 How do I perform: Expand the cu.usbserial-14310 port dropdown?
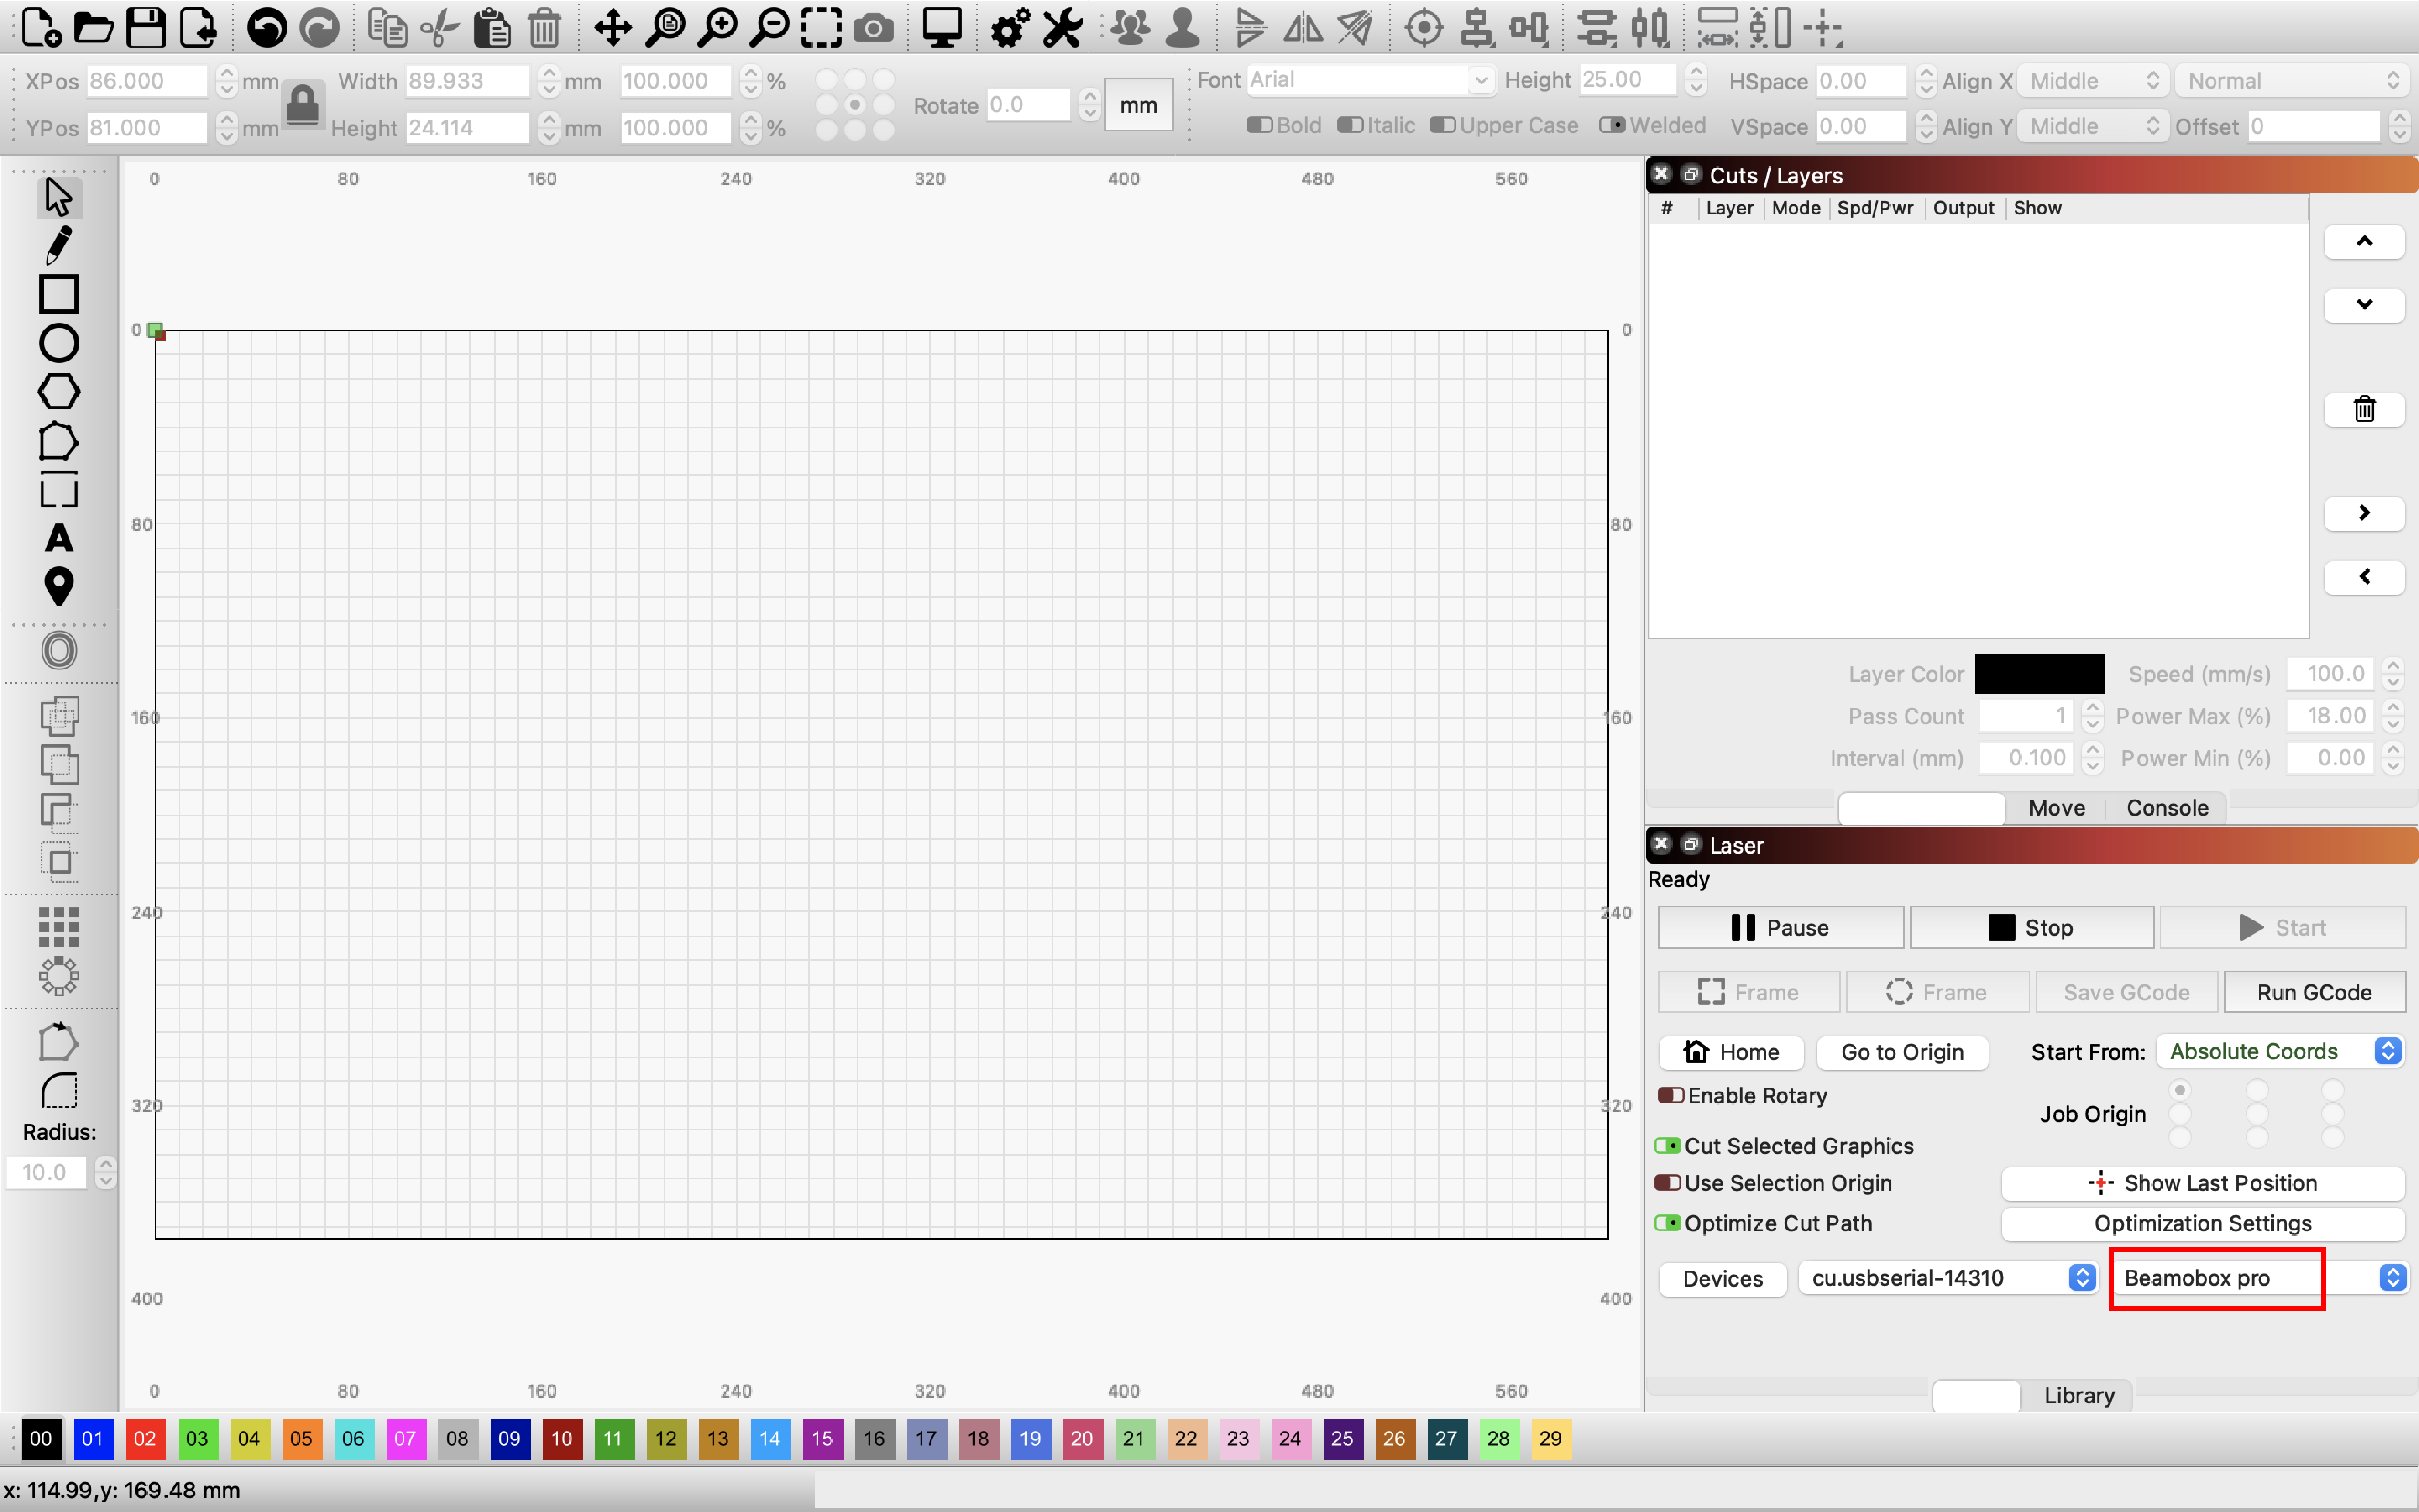click(1949, 1277)
